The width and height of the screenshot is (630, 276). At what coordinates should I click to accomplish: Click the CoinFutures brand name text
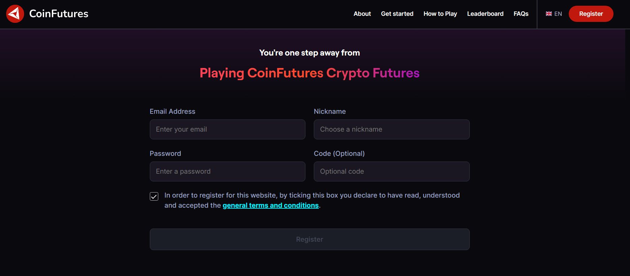(59, 14)
